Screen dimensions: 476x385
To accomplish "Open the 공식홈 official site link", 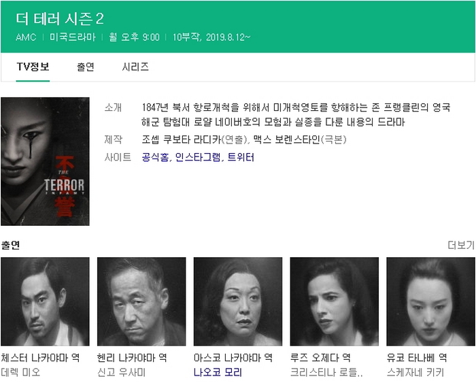I will tap(155, 157).
